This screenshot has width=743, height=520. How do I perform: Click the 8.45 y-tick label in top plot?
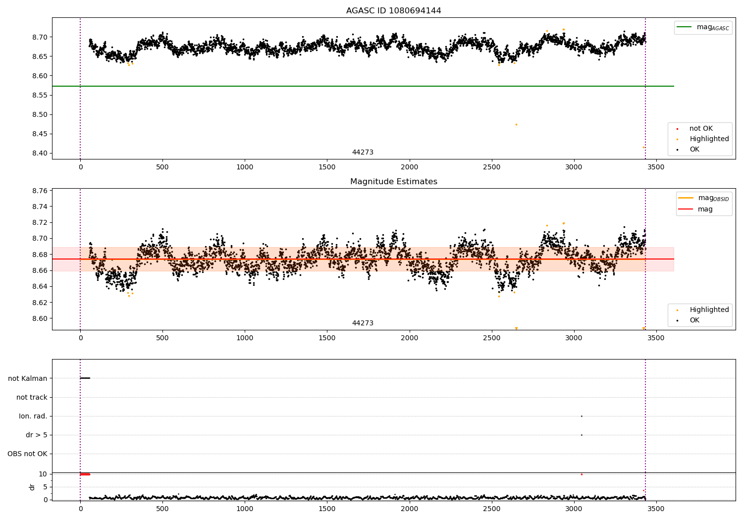[x=40, y=134]
